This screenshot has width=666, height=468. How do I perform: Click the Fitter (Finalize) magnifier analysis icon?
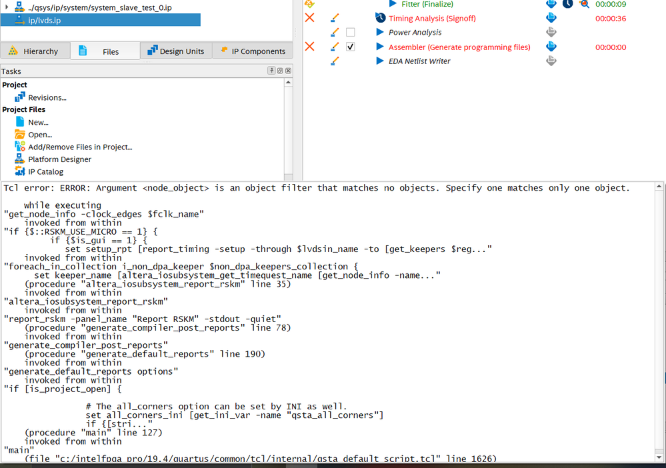(585, 4)
